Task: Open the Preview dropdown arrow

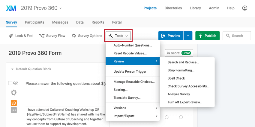Action: pyautogui.click(x=188, y=36)
